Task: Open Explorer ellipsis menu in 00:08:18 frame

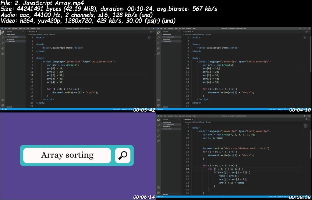Action: pos(179,119)
